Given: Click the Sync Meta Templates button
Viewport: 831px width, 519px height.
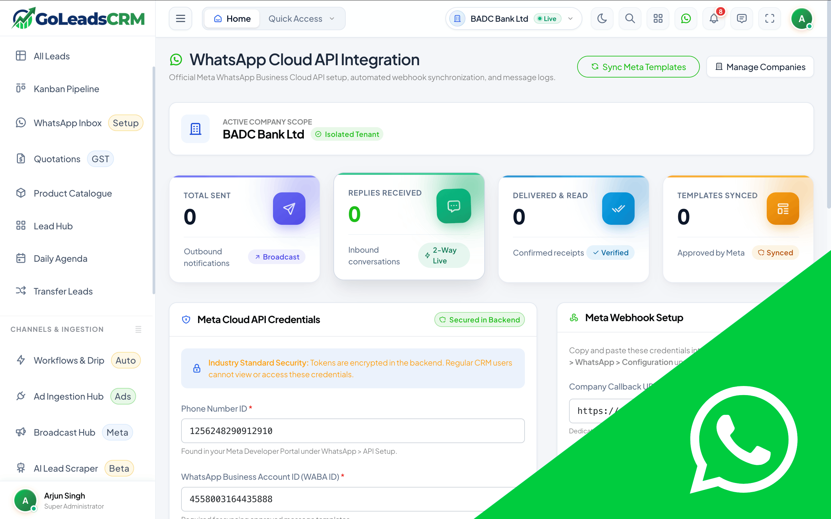Looking at the screenshot, I should pyautogui.click(x=639, y=66).
